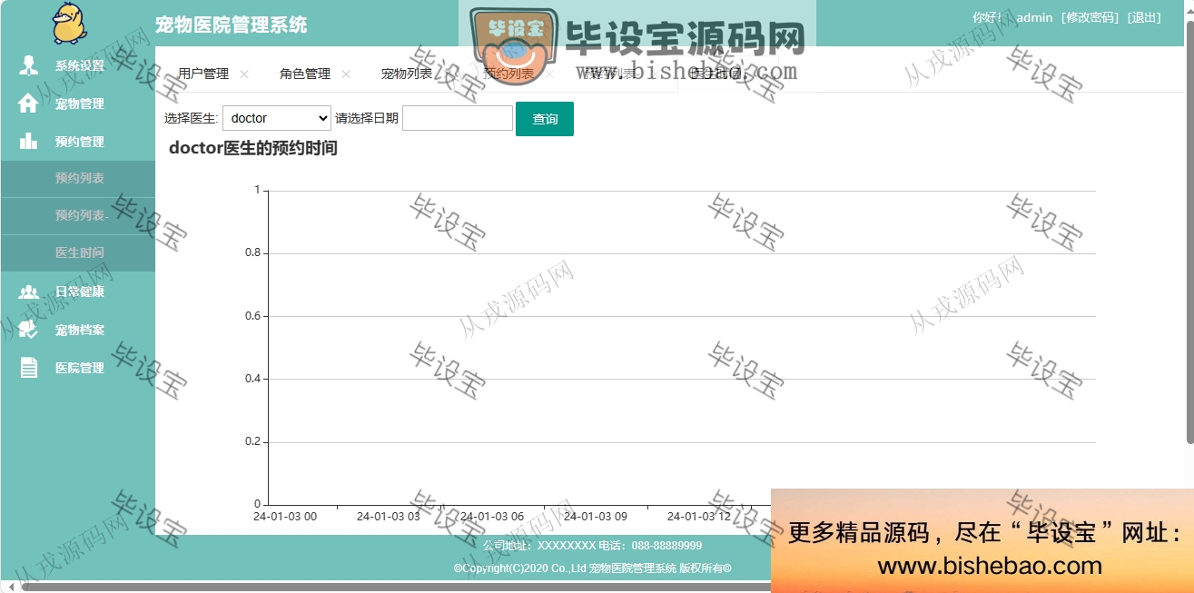Click the 选择医生: label

pyautogui.click(x=192, y=118)
